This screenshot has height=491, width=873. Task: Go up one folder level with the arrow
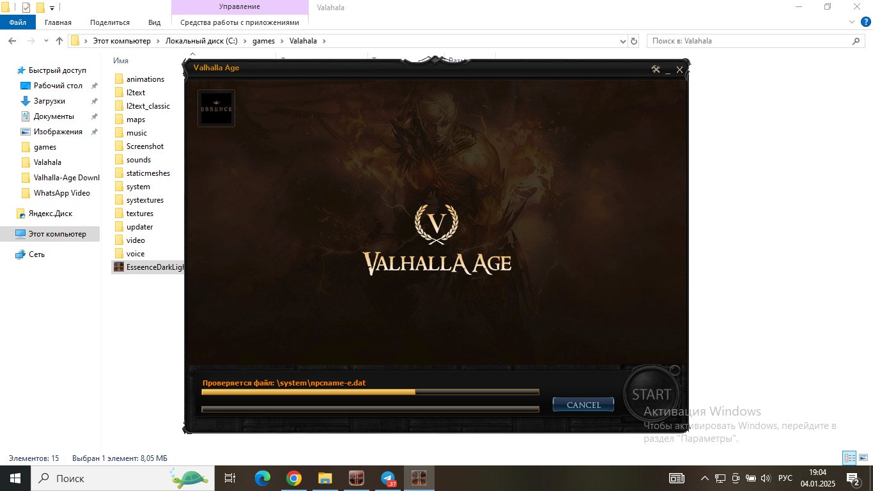59,41
